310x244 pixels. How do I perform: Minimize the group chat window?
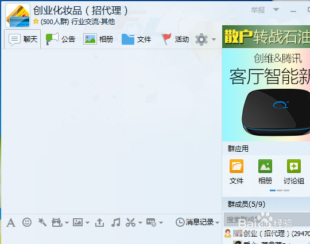(293, 11)
